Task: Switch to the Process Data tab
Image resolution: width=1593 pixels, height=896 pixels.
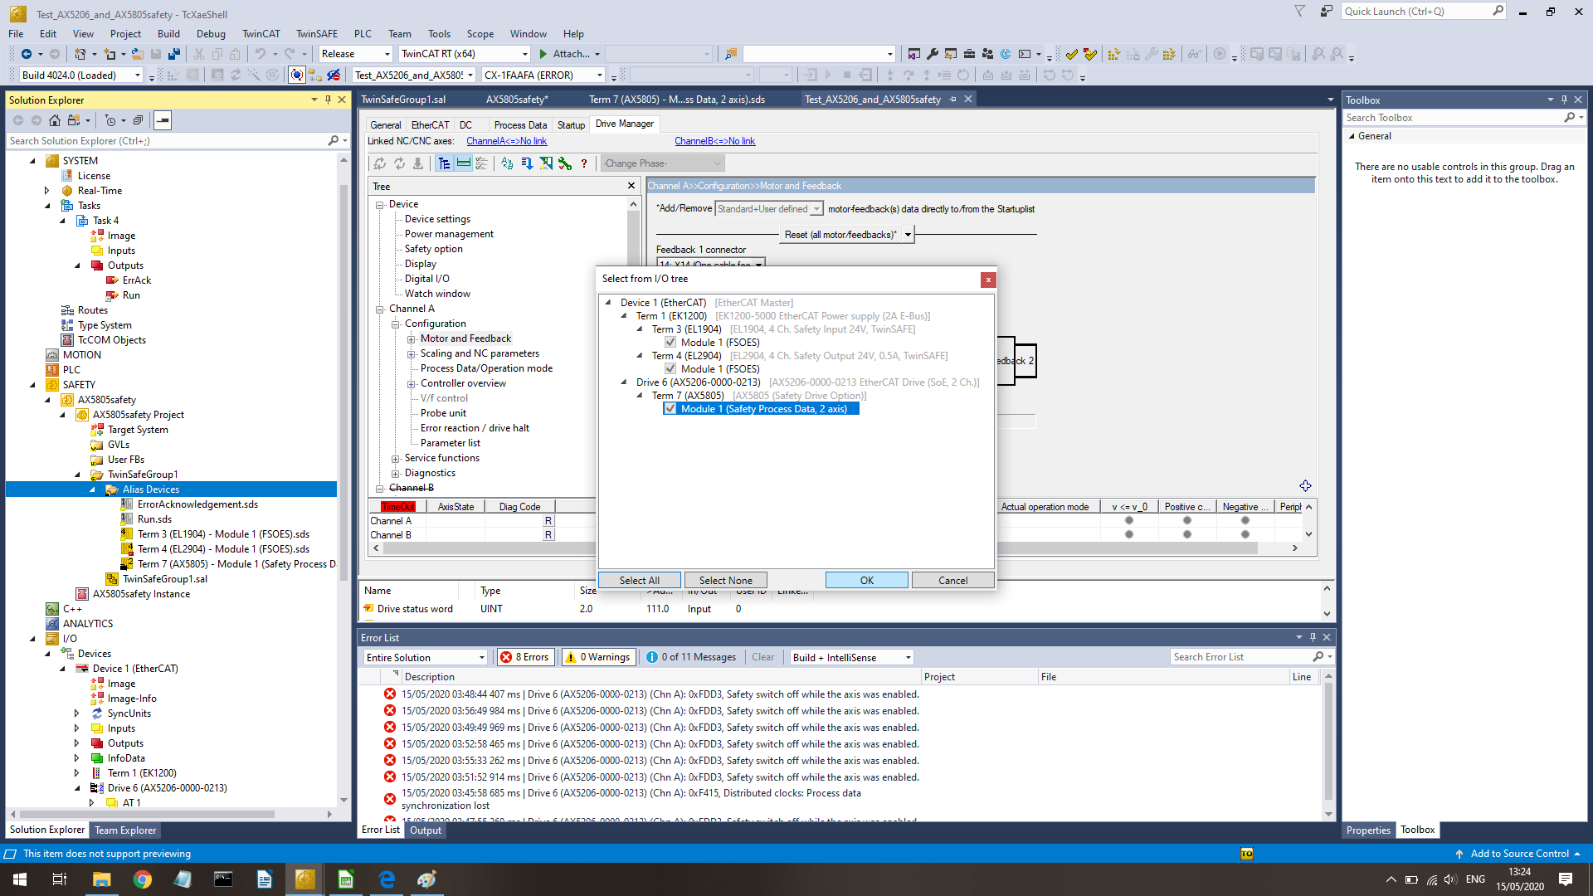Action: click(520, 125)
